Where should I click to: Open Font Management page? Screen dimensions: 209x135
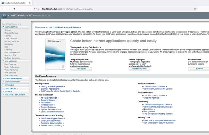coord(12,53)
